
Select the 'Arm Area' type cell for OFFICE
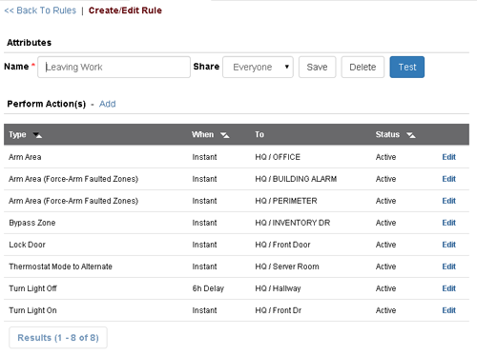(25, 157)
